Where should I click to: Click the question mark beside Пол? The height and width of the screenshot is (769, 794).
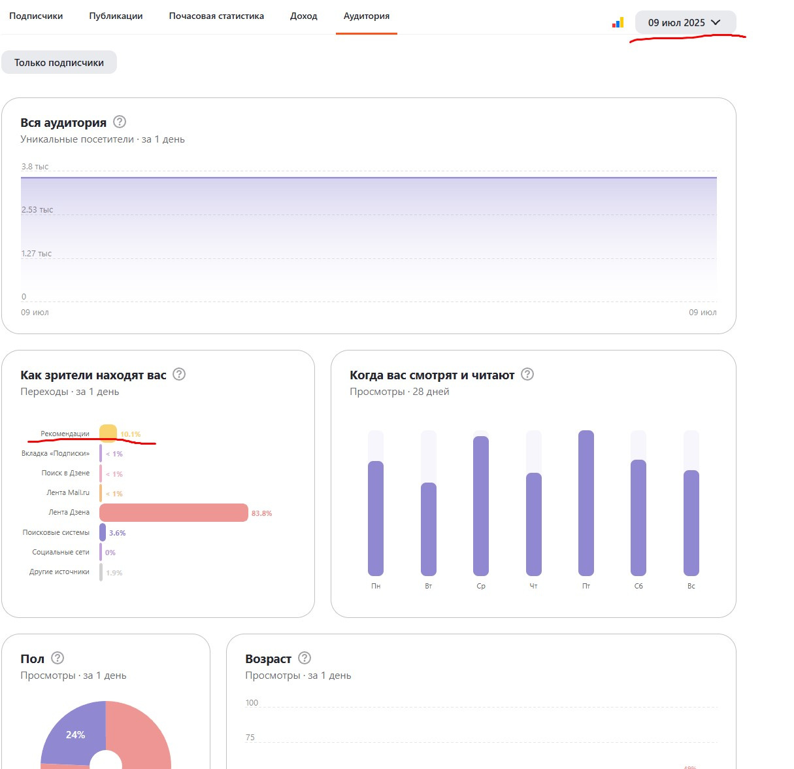pos(58,658)
